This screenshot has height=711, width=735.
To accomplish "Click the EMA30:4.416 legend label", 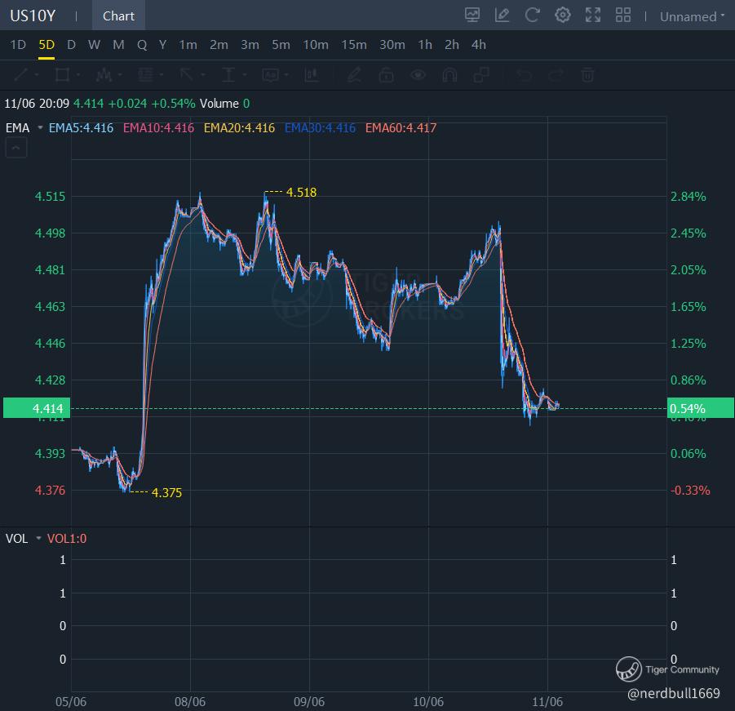I will pyautogui.click(x=320, y=127).
